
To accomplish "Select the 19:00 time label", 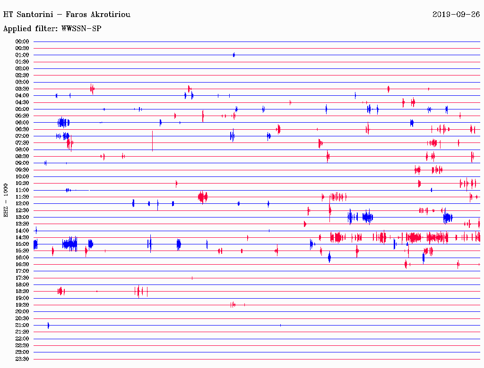I will [22, 298].
